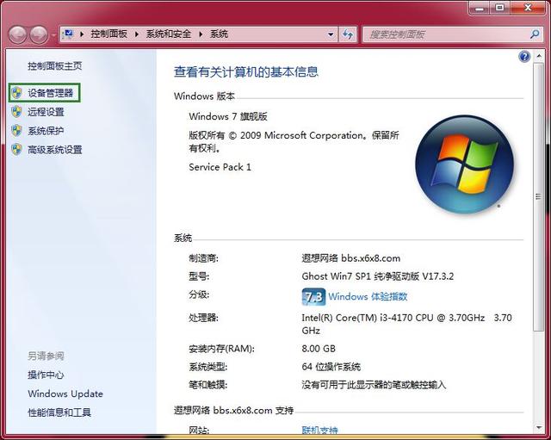Click the refresh arrows icon next to address bar
This screenshot has width=551, height=440.
(348, 34)
